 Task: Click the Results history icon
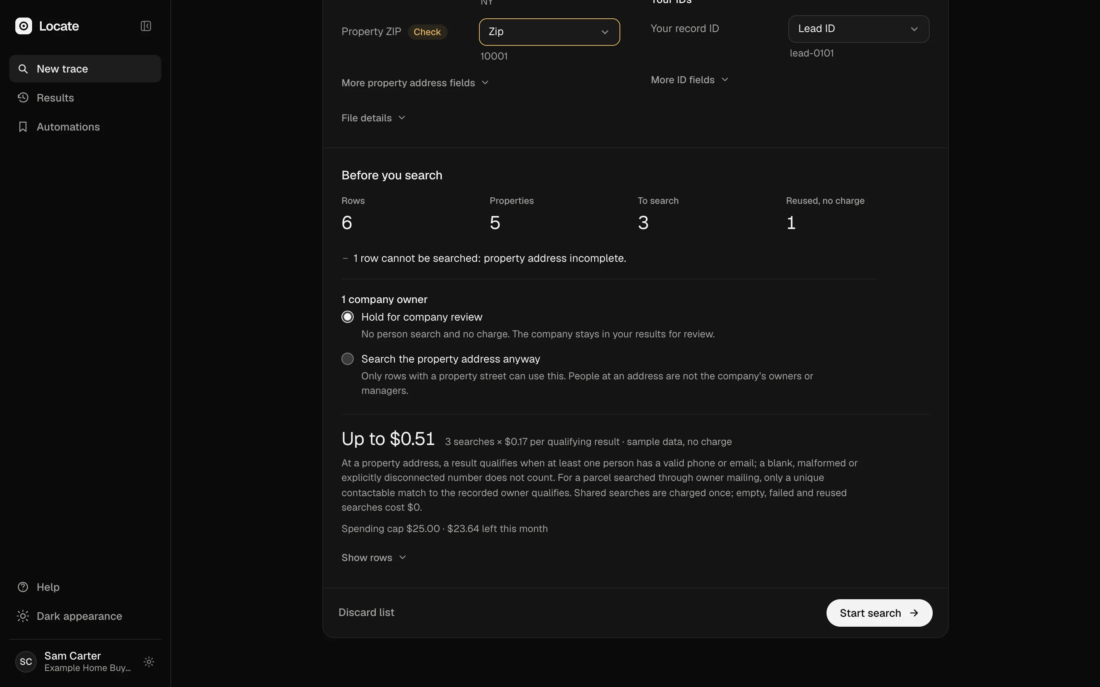tap(23, 98)
